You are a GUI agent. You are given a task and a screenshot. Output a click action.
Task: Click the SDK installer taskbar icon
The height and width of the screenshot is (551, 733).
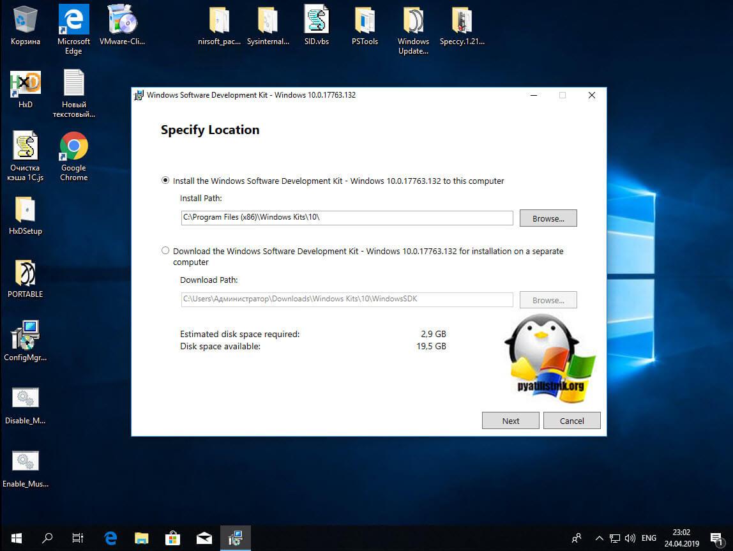(x=235, y=538)
